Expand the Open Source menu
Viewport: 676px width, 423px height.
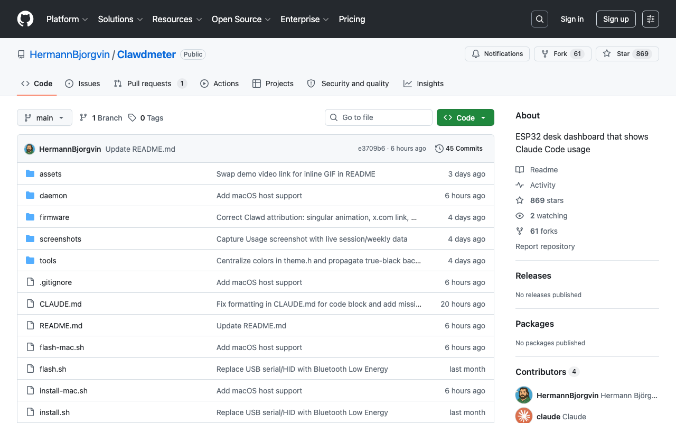[x=241, y=19]
